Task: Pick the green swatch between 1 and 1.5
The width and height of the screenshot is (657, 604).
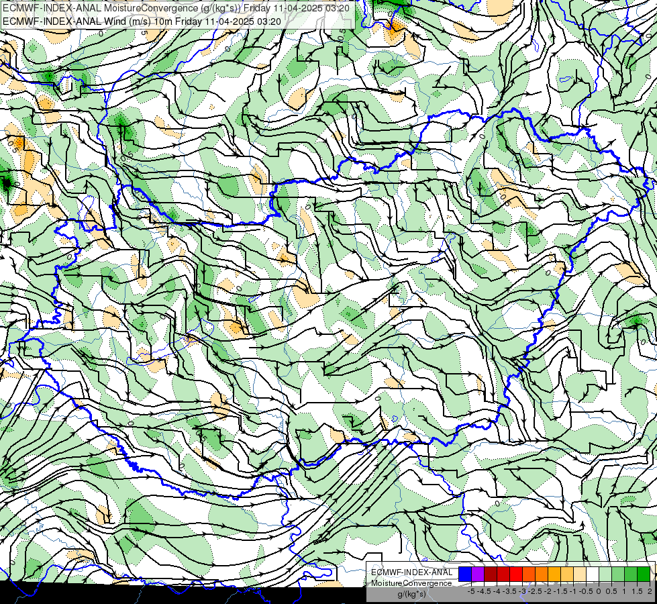Action: point(618,574)
